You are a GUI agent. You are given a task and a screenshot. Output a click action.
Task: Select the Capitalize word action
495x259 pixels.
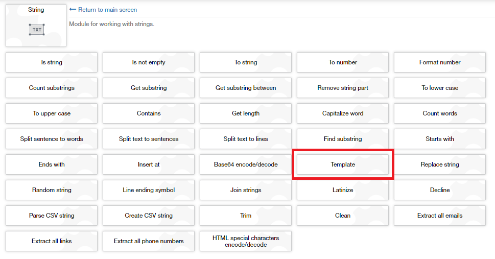tap(343, 113)
